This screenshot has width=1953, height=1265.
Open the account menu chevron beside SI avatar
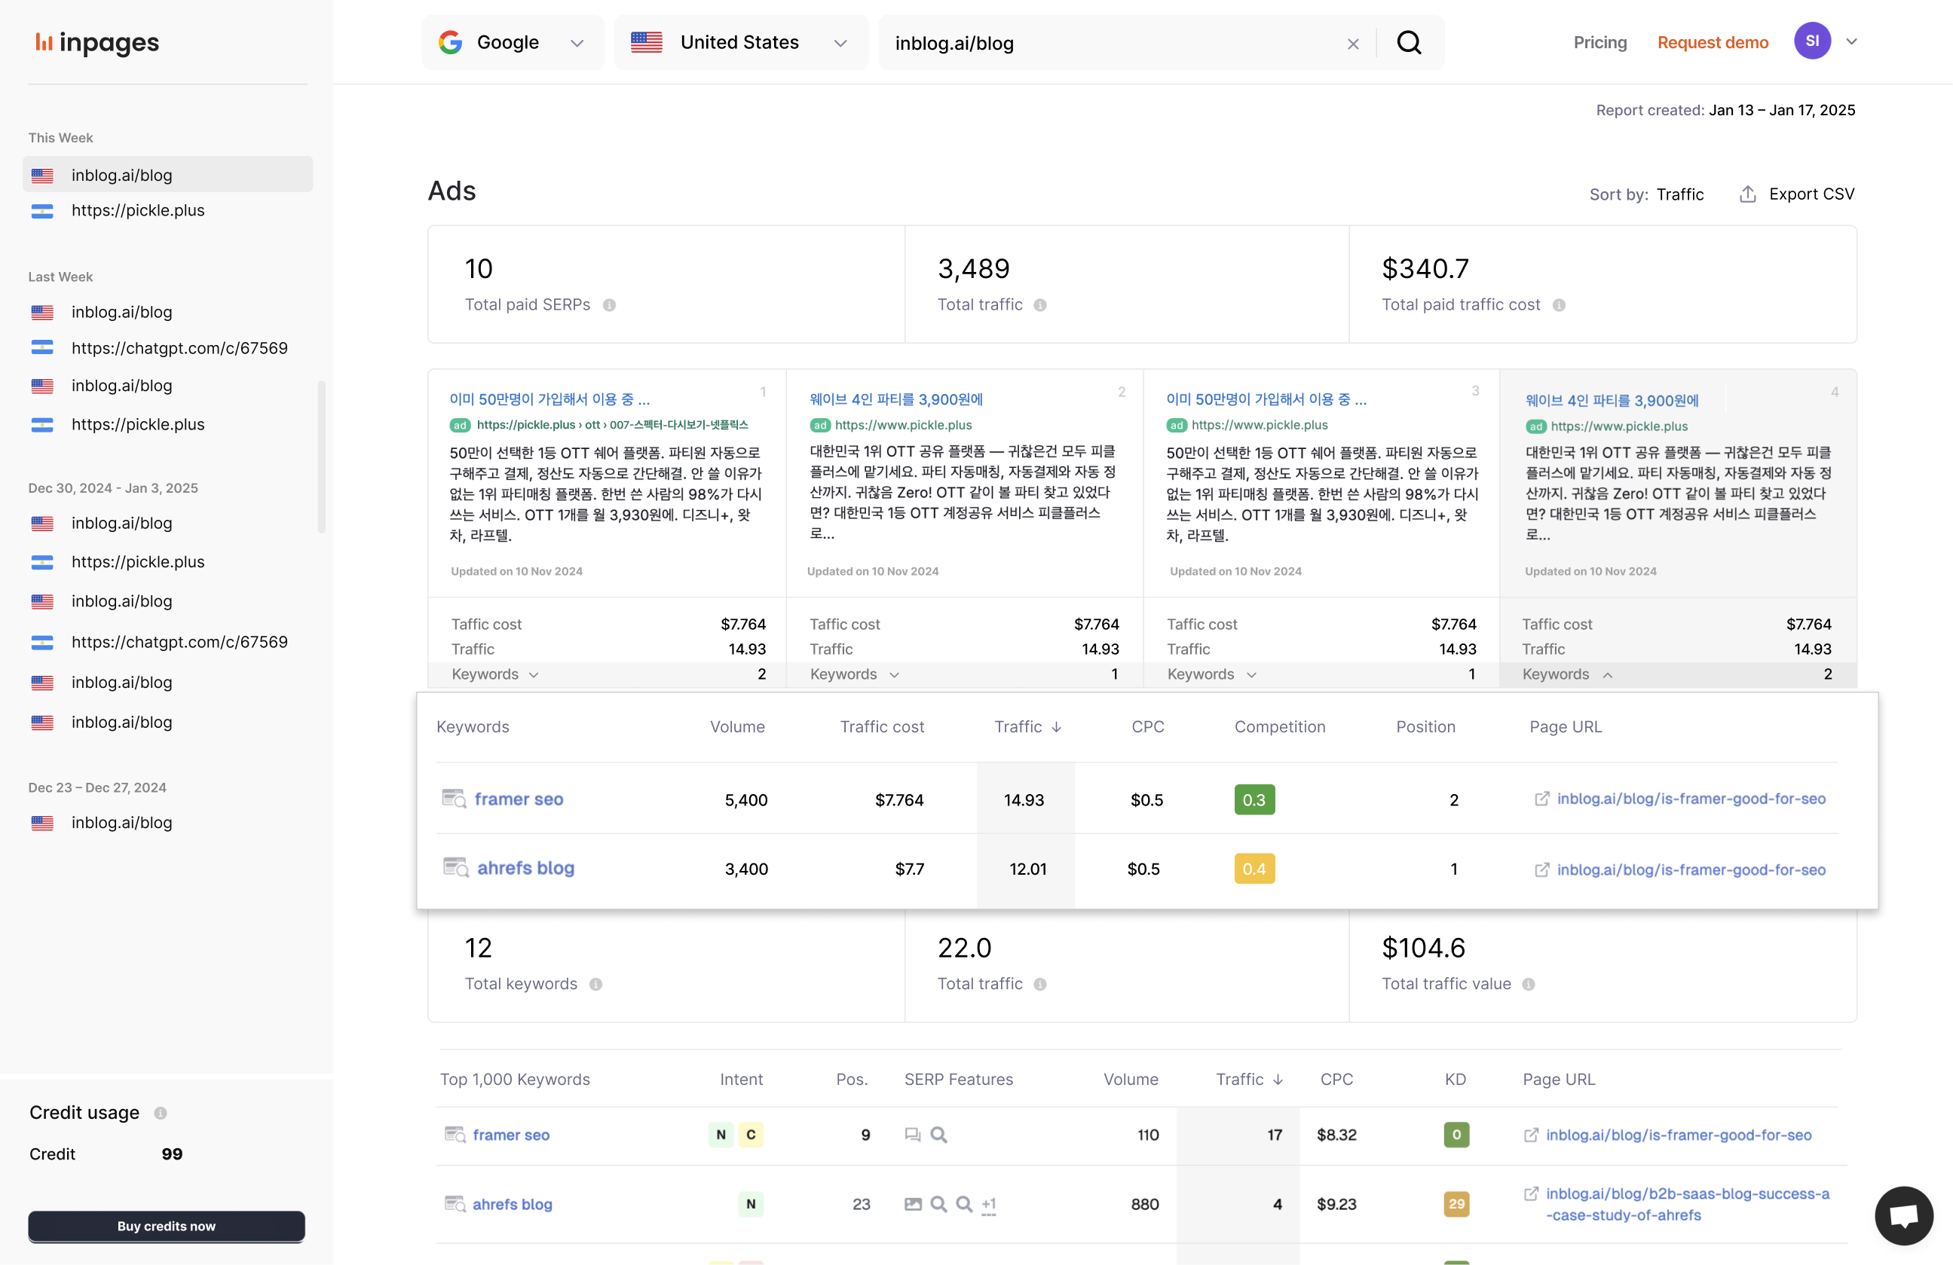pos(1851,42)
